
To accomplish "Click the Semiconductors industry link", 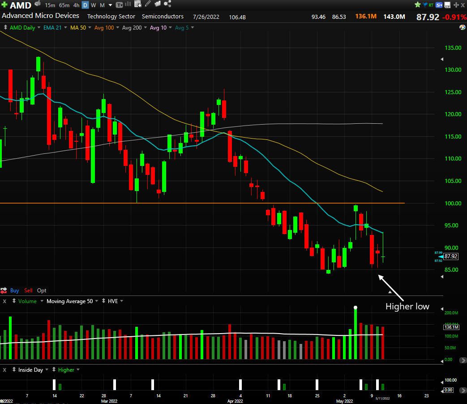I will (163, 17).
